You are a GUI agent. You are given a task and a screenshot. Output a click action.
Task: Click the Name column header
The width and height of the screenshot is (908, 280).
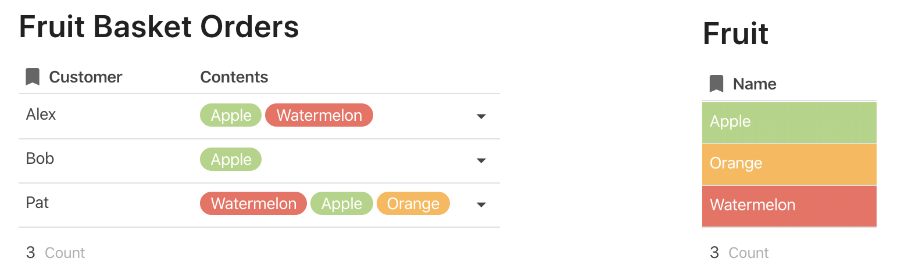(x=755, y=84)
